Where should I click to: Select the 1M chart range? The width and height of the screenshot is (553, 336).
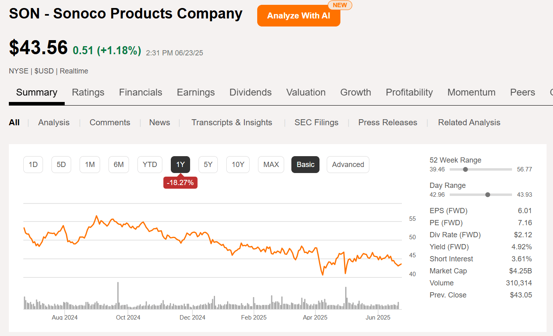point(90,164)
